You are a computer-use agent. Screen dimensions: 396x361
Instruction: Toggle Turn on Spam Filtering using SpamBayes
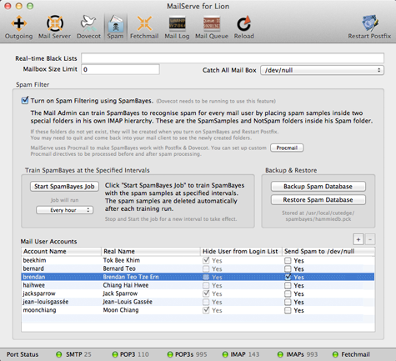coord(25,100)
